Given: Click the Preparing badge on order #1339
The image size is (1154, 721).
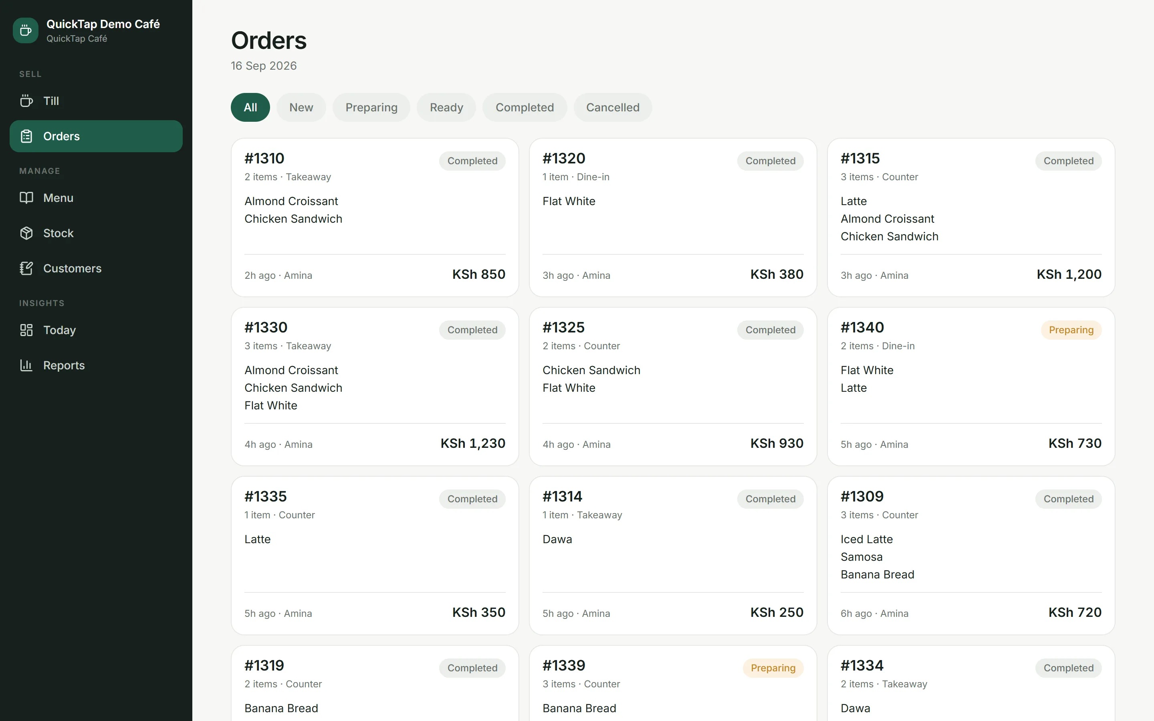Looking at the screenshot, I should pos(773,668).
